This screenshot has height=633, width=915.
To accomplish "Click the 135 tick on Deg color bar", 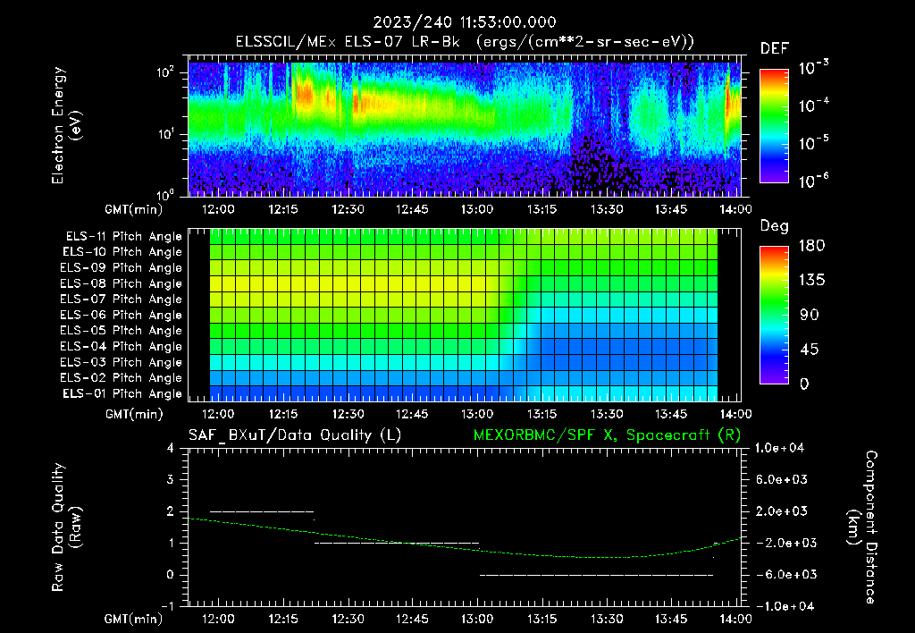I will [x=811, y=280].
